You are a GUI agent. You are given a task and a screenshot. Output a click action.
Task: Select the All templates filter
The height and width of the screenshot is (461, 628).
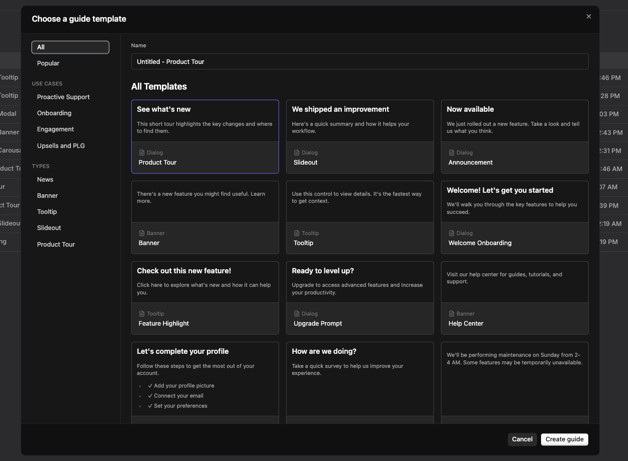70,47
